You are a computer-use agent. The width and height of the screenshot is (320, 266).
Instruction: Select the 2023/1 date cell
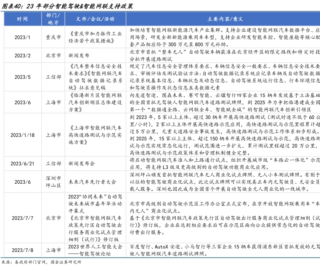point(22,37)
